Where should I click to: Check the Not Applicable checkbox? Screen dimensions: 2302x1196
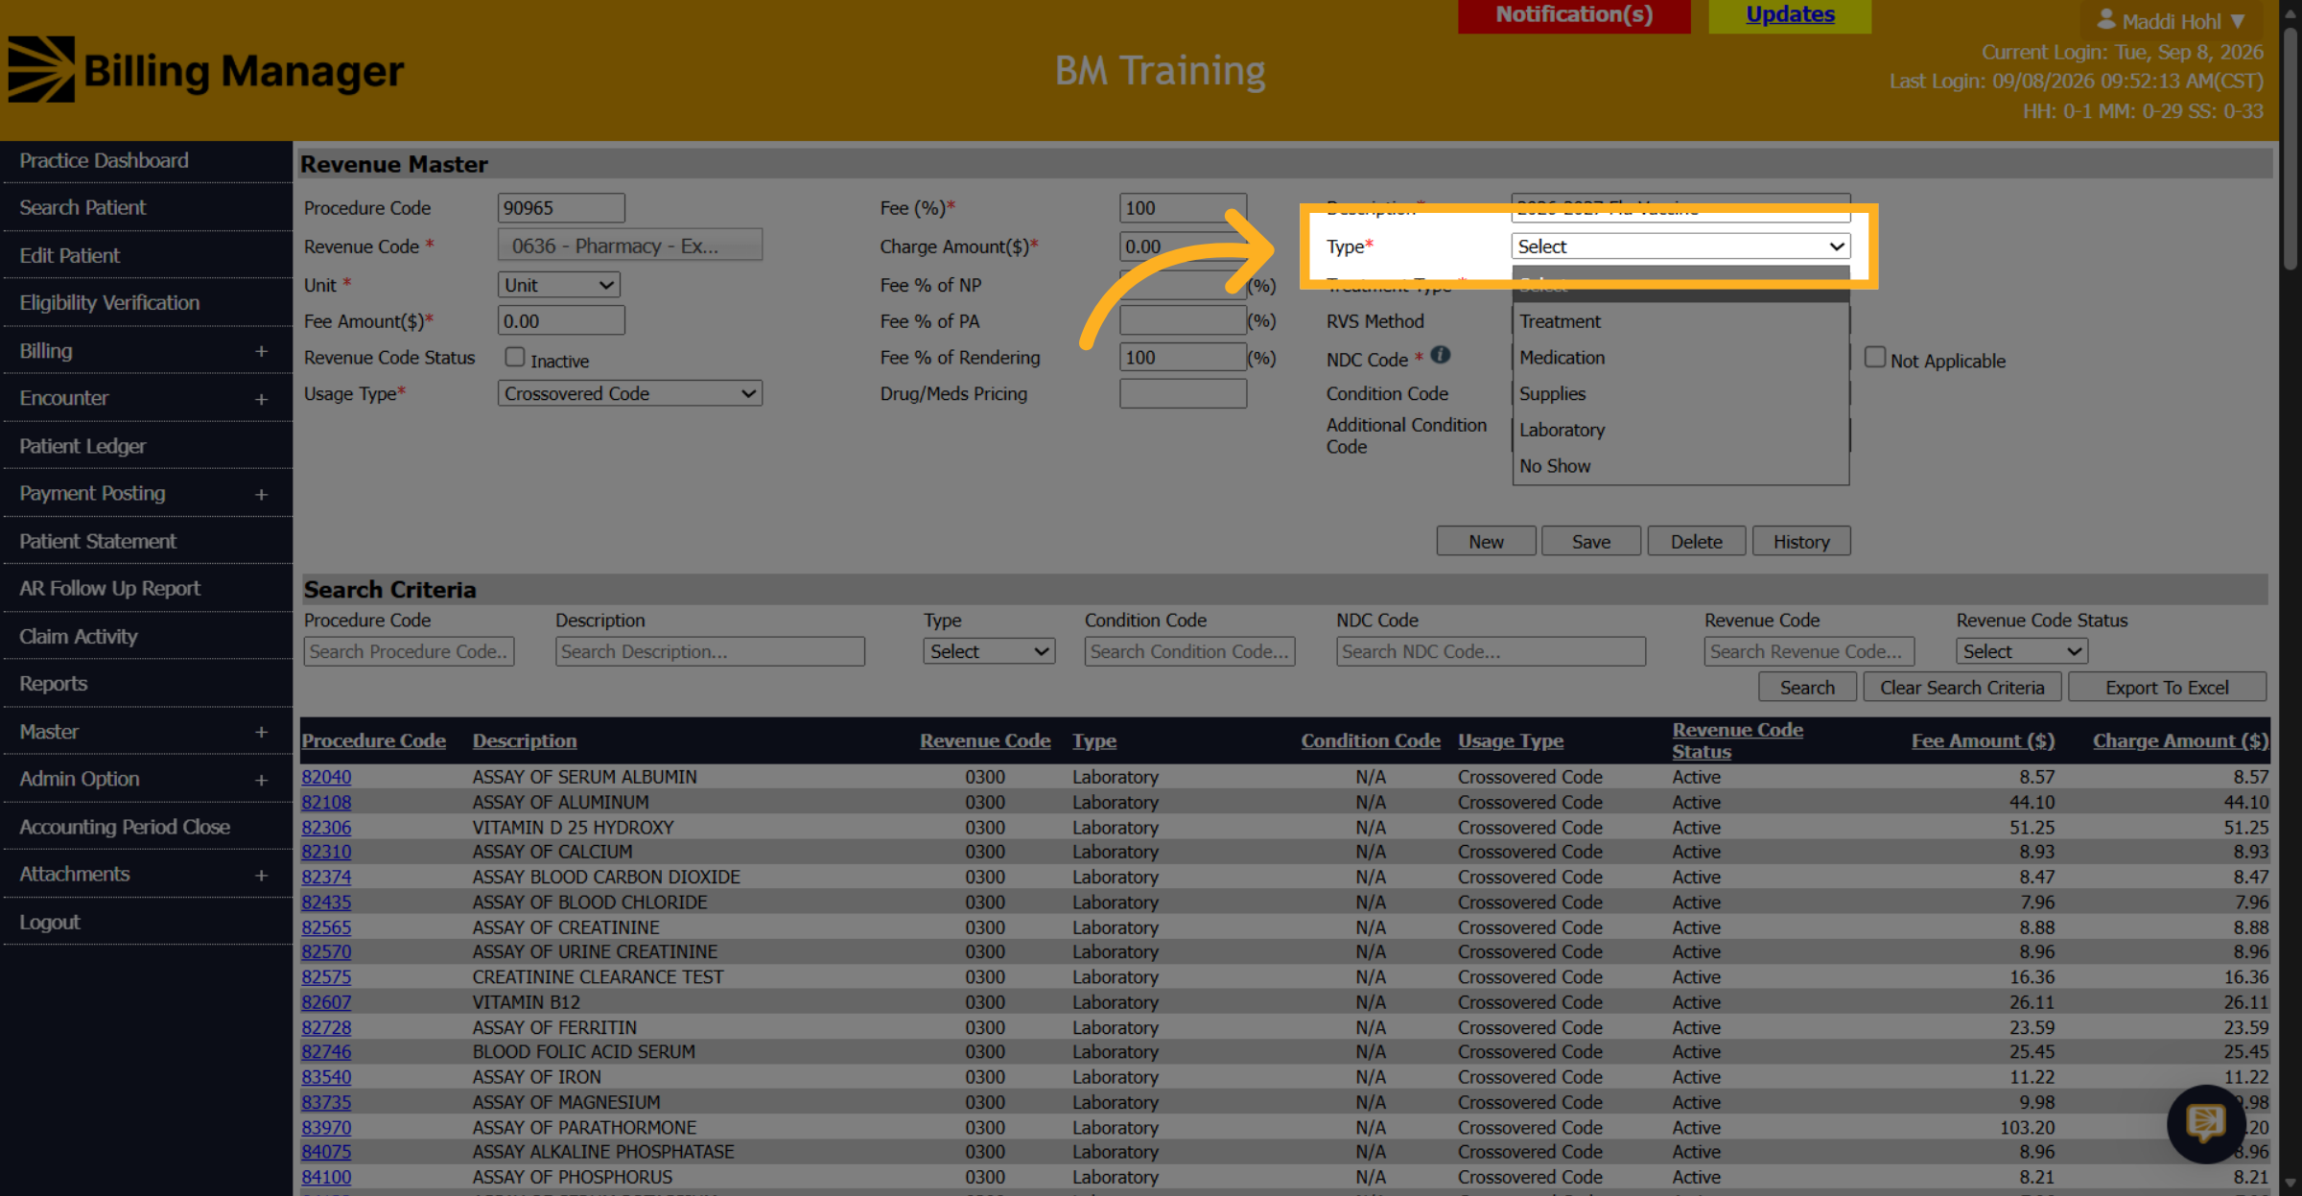(x=1874, y=357)
